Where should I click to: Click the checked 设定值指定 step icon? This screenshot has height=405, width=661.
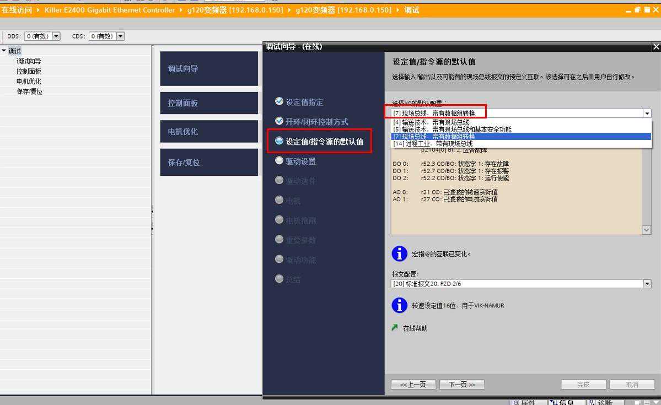[279, 101]
